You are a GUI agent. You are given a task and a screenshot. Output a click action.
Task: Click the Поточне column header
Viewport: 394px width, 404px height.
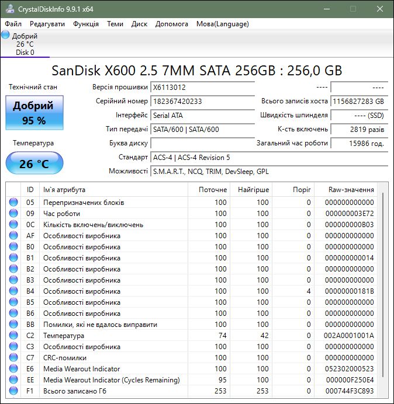209,190
